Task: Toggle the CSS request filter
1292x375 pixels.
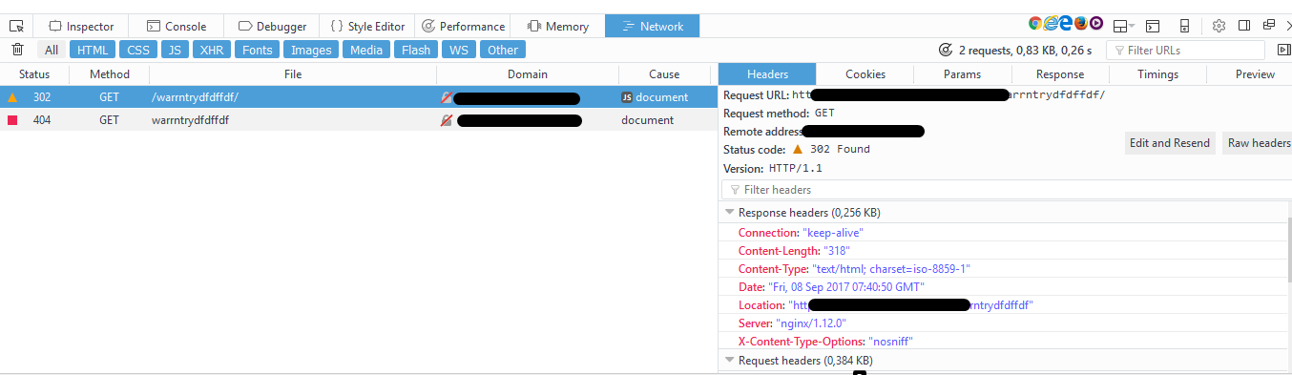Action: (x=138, y=50)
